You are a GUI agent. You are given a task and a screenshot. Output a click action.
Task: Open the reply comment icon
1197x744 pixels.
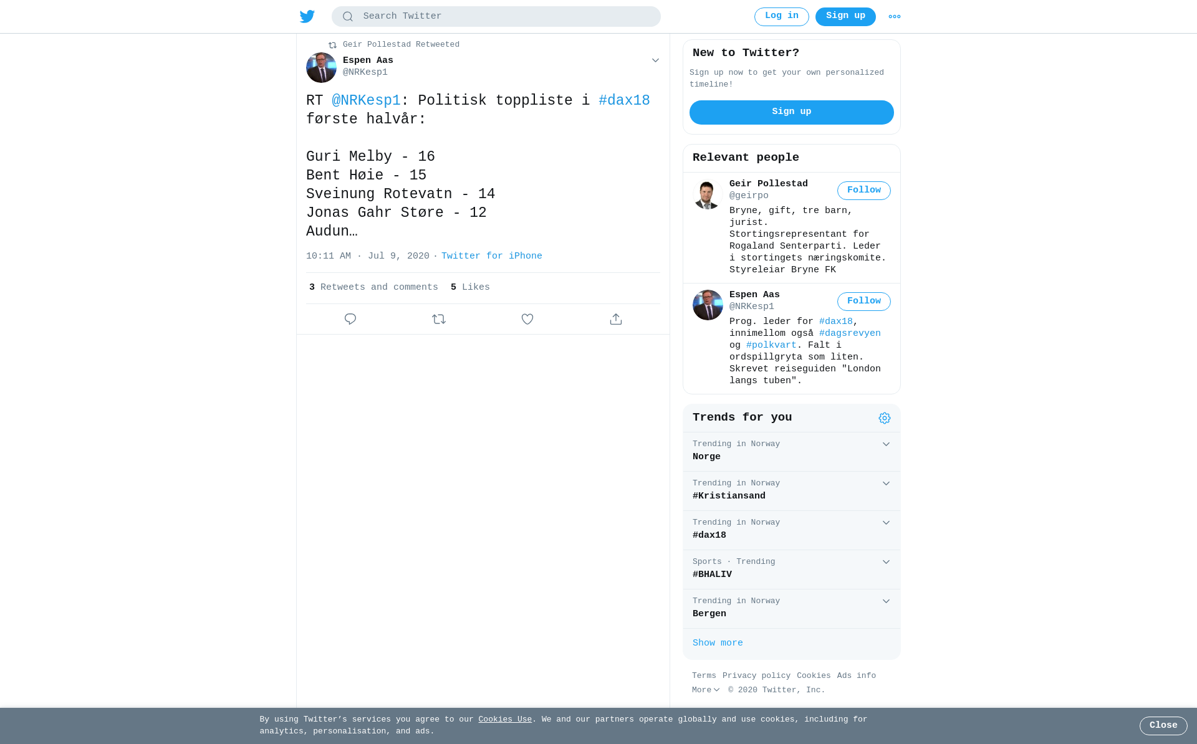pyautogui.click(x=350, y=319)
